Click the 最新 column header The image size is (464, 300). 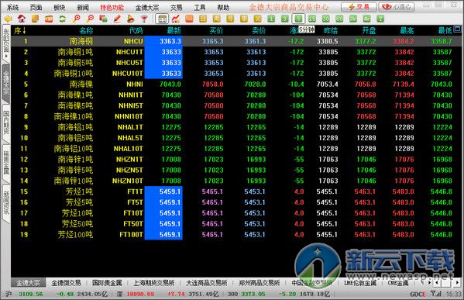click(174, 30)
